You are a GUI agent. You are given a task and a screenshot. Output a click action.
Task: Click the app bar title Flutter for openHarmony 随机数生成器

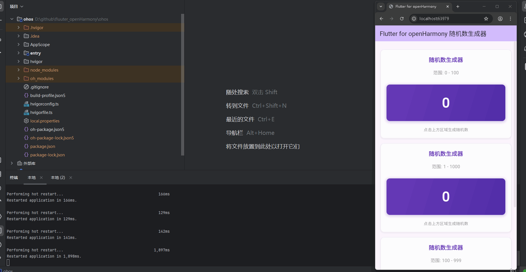[433, 34]
